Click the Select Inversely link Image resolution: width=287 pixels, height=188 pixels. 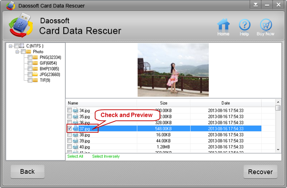[x=106, y=157]
